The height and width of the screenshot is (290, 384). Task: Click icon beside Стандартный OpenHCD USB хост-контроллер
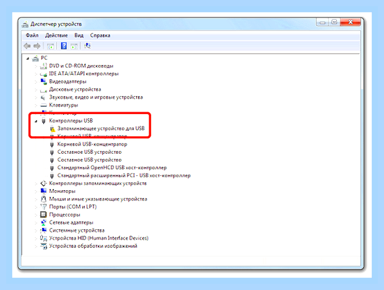coord(51,168)
